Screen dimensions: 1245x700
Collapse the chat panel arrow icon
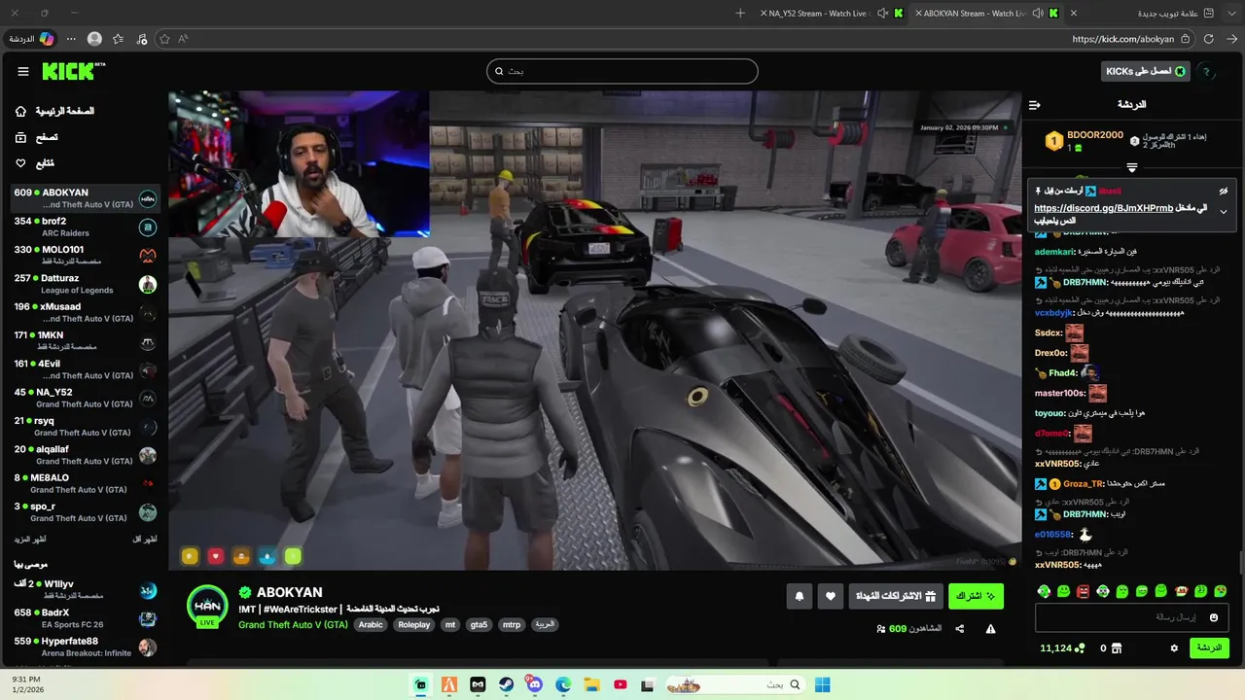[x=1035, y=105]
